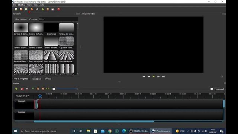Click the zoom-out icon beside timeline slider

pyautogui.click(x=54, y=89)
